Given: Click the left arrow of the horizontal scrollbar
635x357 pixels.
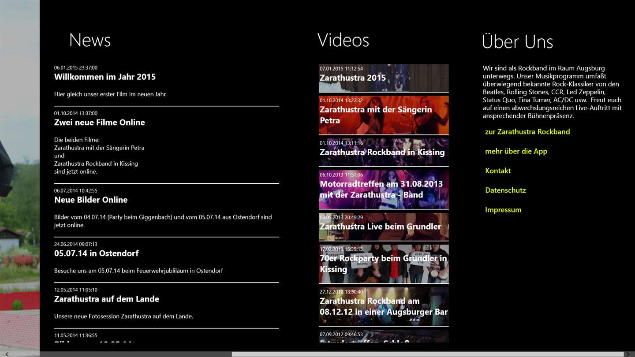Looking at the screenshot, I should click(6, 354).
